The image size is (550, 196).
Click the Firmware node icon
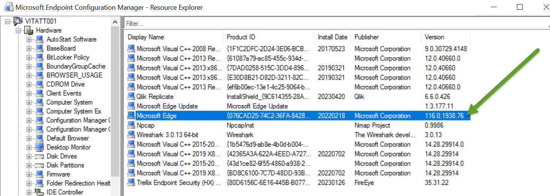tap(40, 174)
